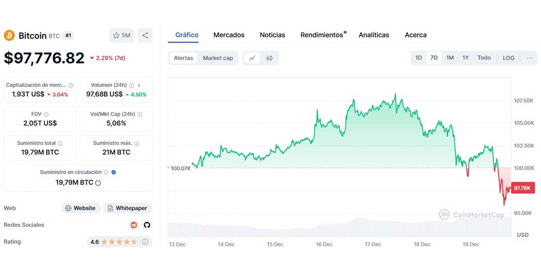Click the 1,93T US$ market cap value
This screenshot has height=270, width=541.
(x=28, y=94)
